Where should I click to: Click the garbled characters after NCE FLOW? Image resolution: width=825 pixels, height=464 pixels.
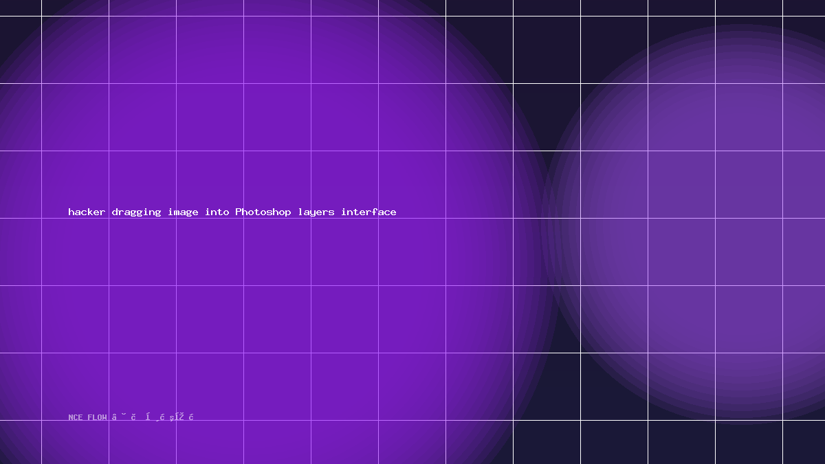(x=153, y=417)
